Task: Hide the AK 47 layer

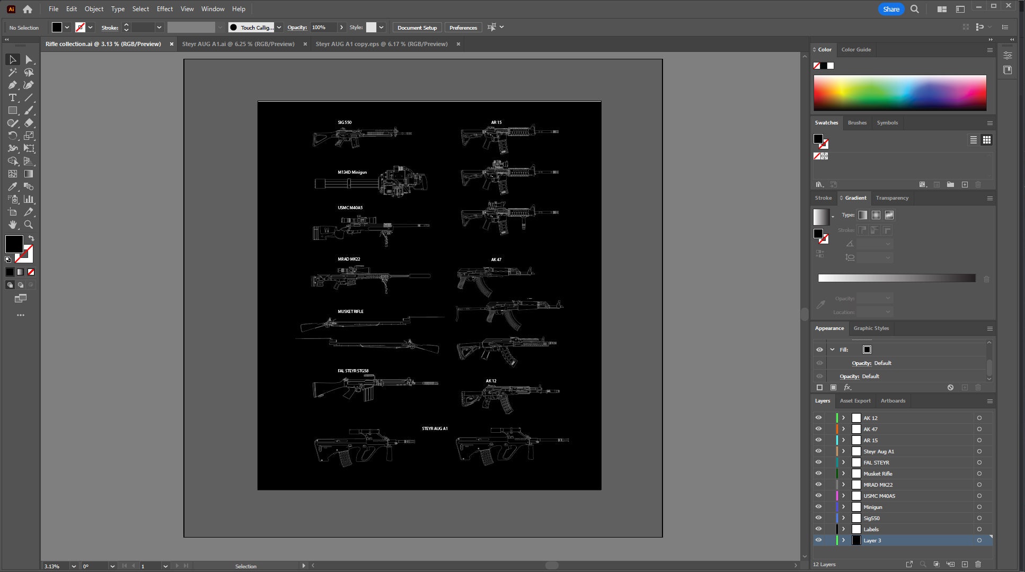Action: 819,429
